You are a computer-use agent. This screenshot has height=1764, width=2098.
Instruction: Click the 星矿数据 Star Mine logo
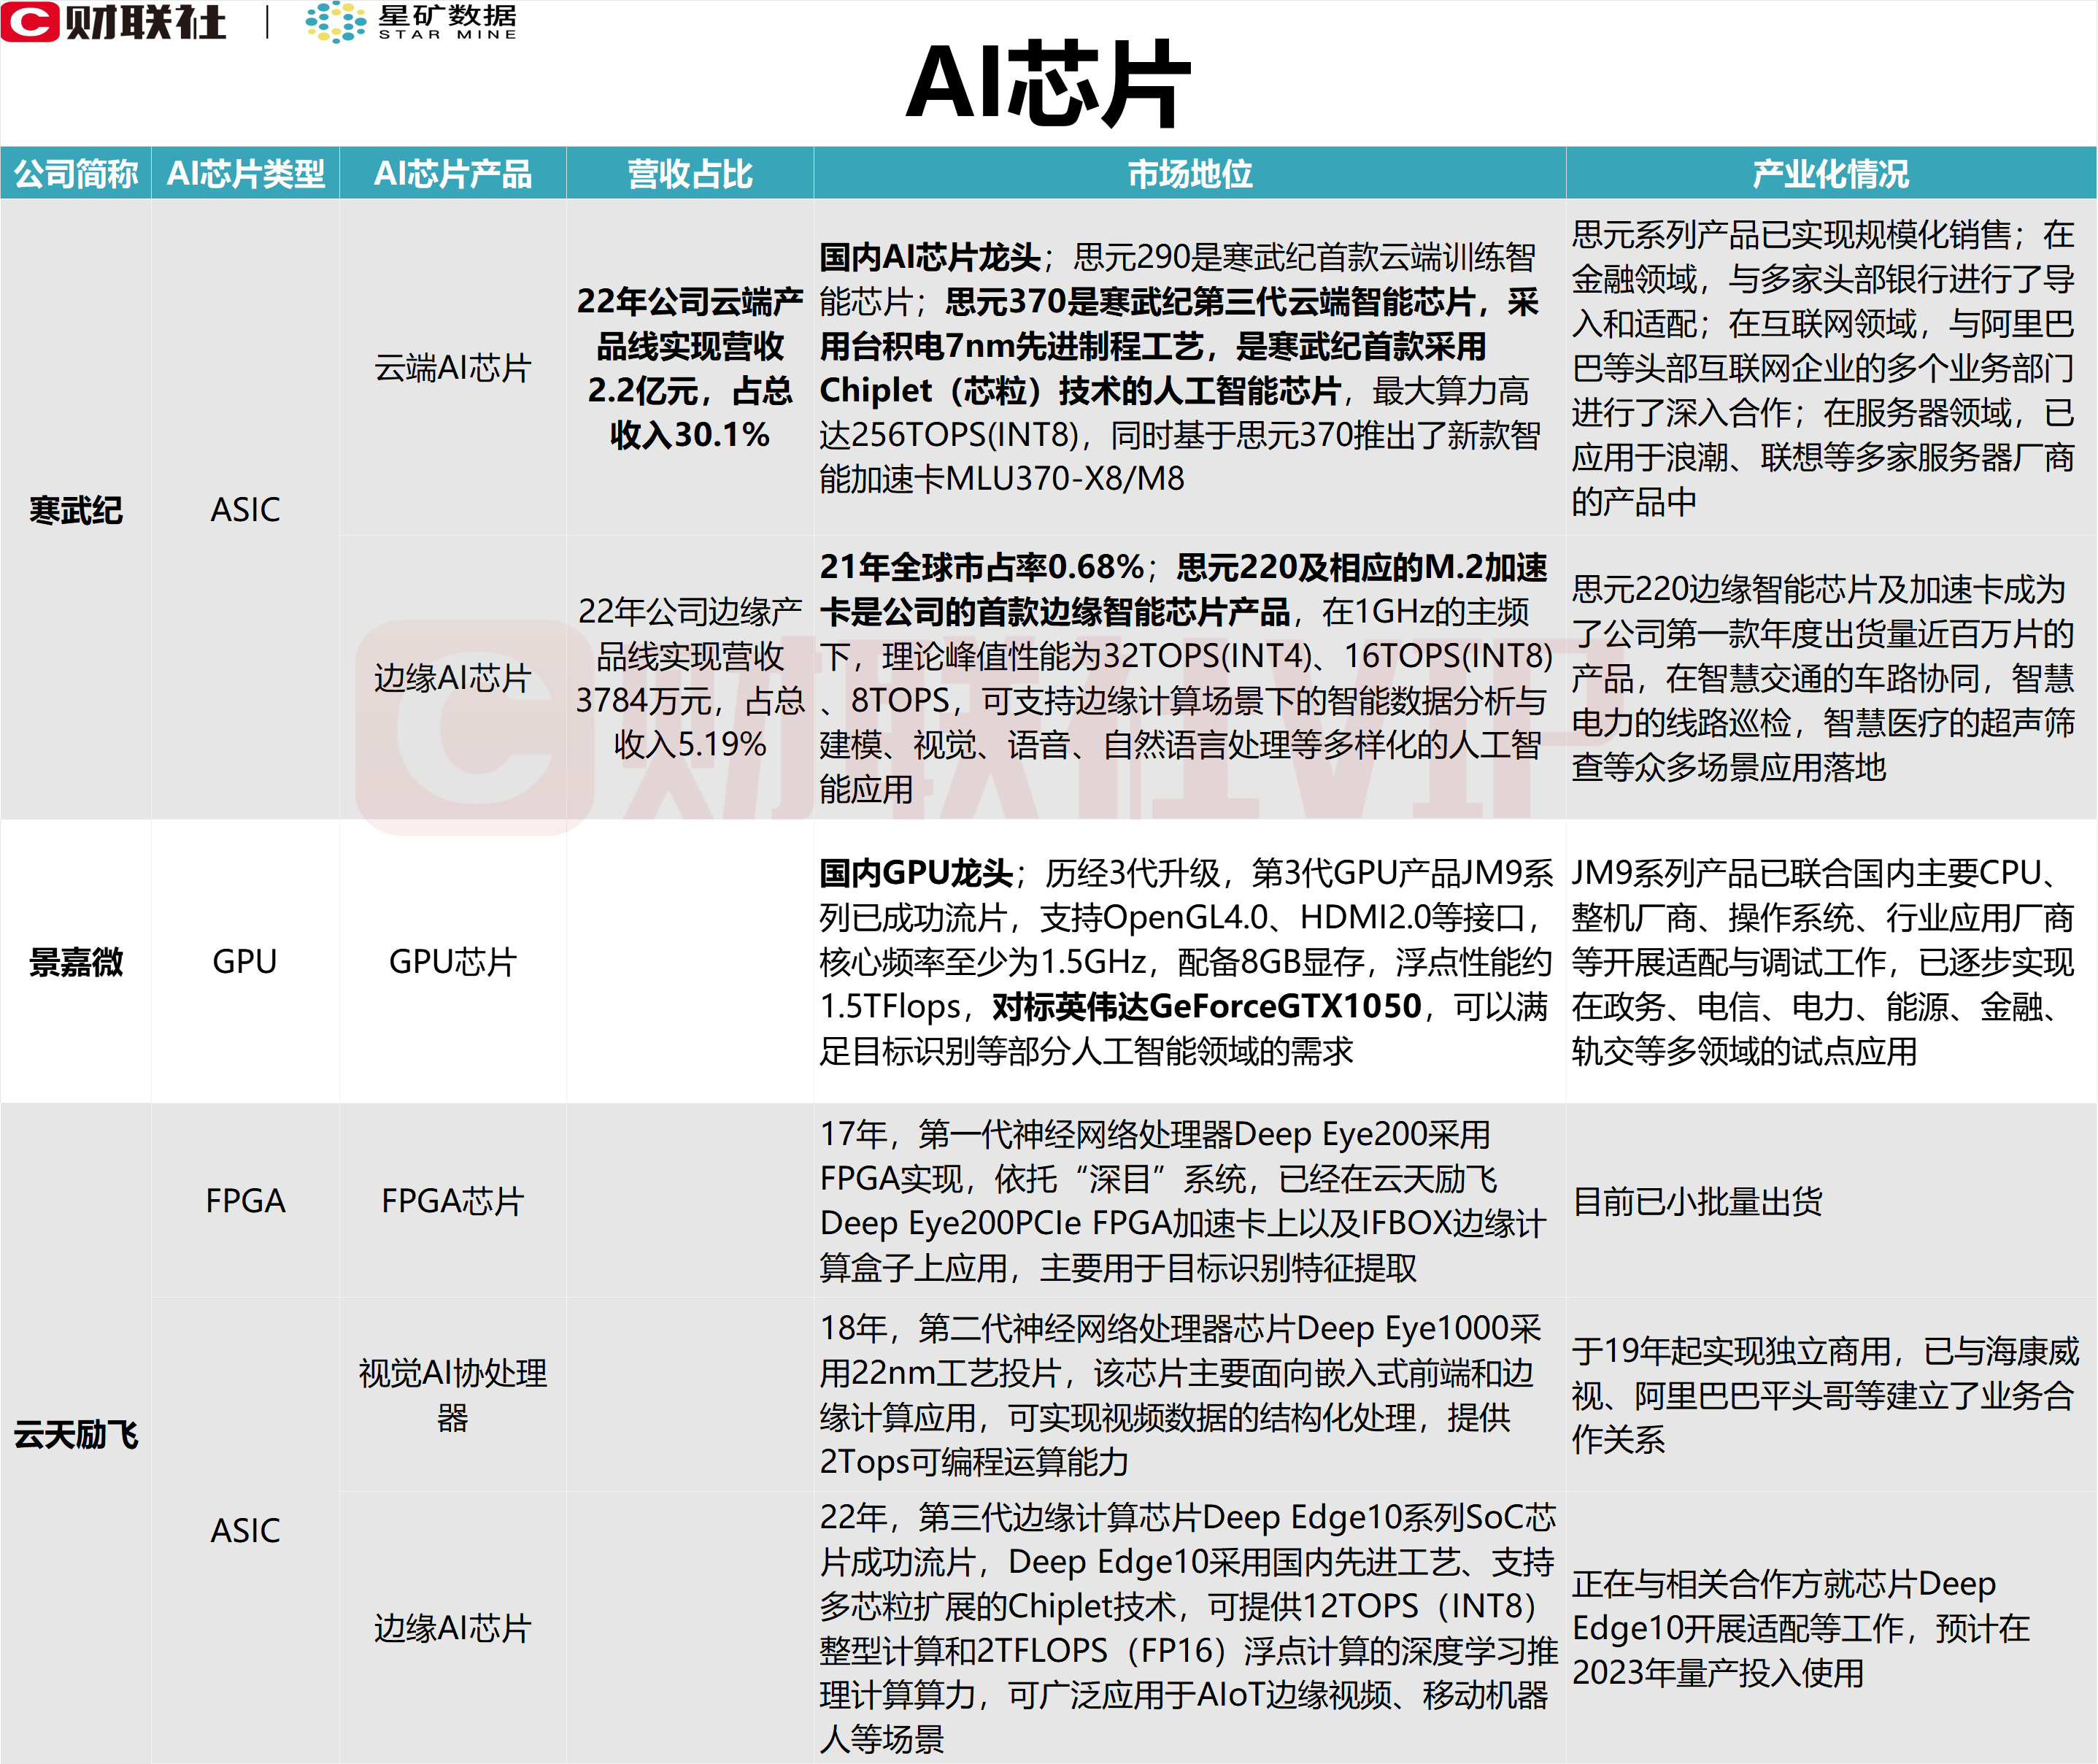[x=411, y=22]
